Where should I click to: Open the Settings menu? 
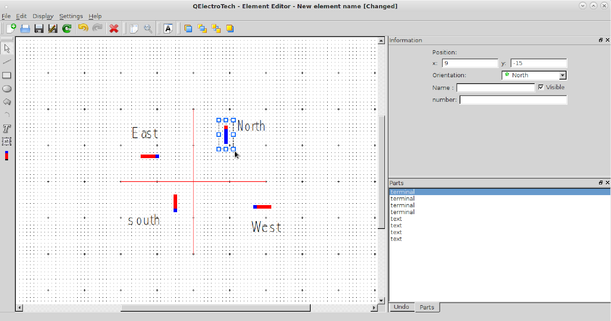[71, 16]
